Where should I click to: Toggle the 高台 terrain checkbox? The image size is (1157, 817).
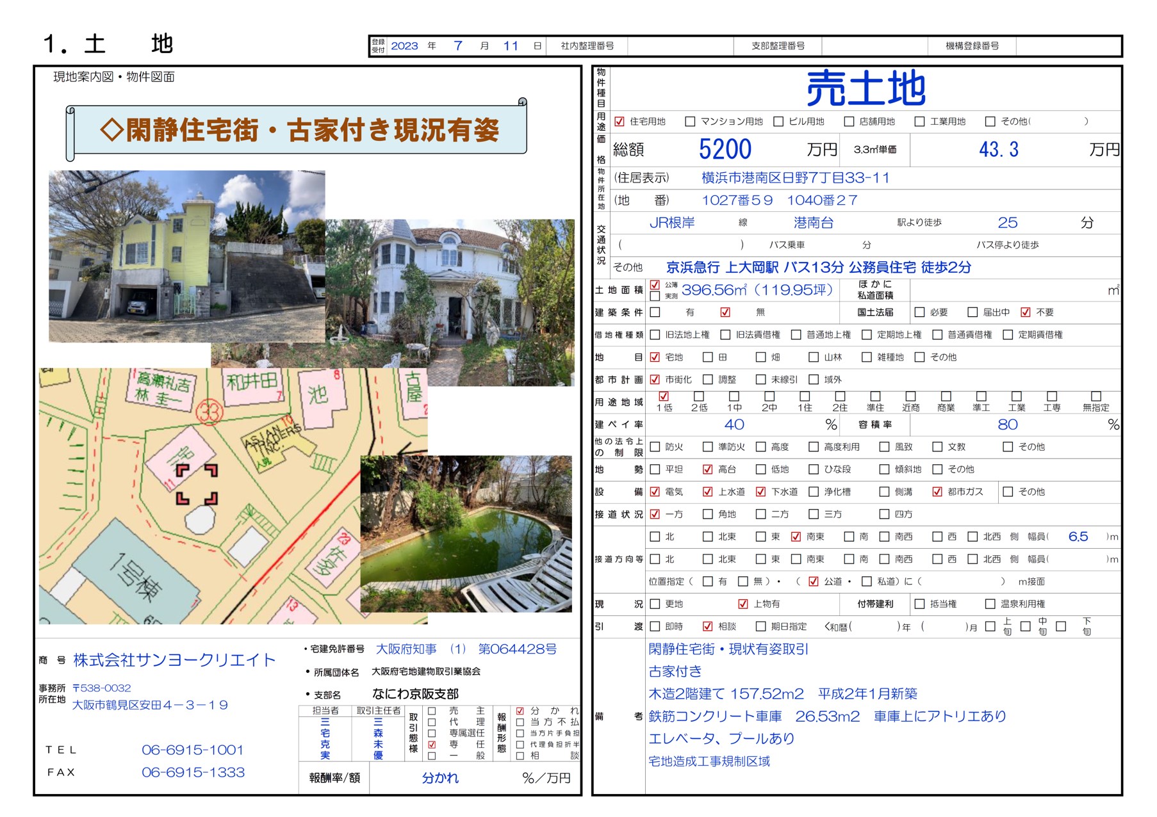(707, 469)
